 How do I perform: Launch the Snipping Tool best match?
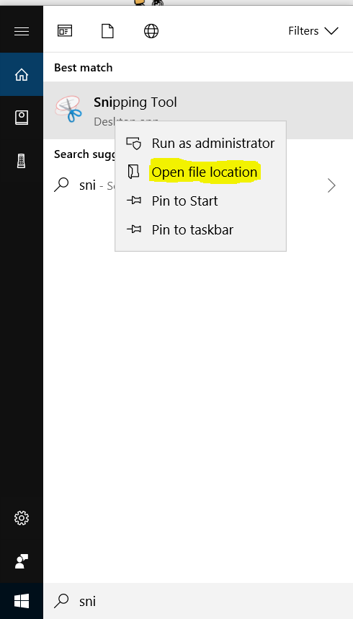[x=198, y=110]
